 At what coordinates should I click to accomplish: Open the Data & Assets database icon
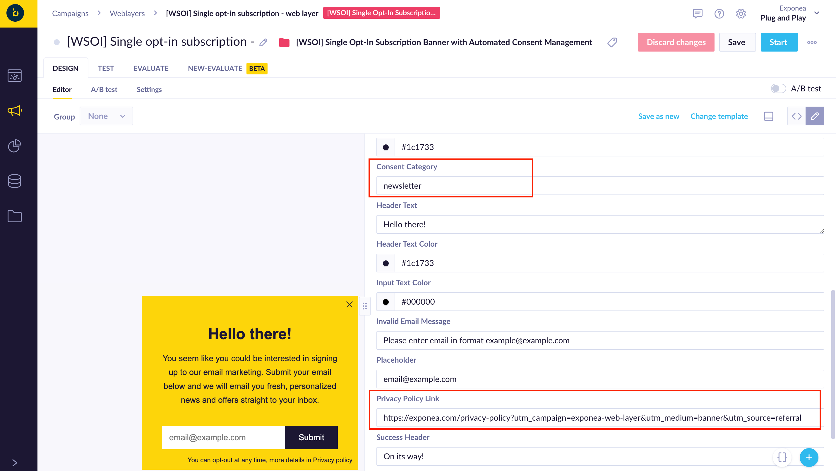click(x=15, y=181)
